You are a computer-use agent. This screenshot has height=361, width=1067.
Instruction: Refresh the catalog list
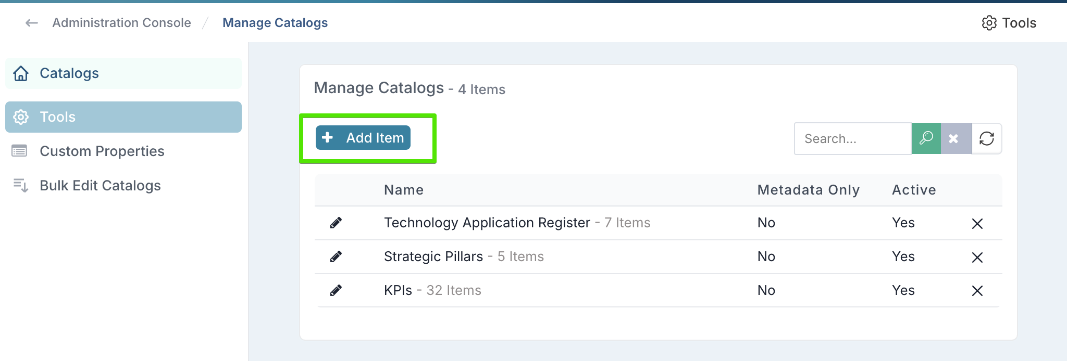click(x=986, y=138)
